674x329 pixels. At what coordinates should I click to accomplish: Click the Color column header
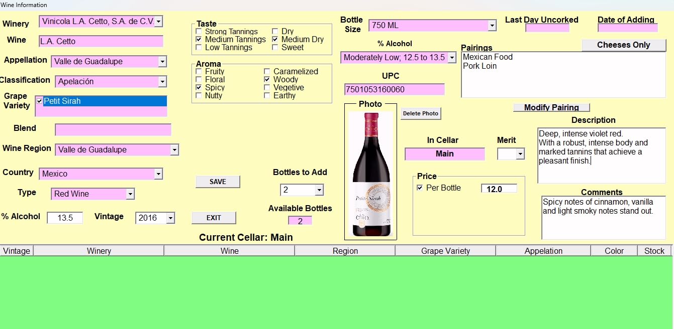pos(614,251)
